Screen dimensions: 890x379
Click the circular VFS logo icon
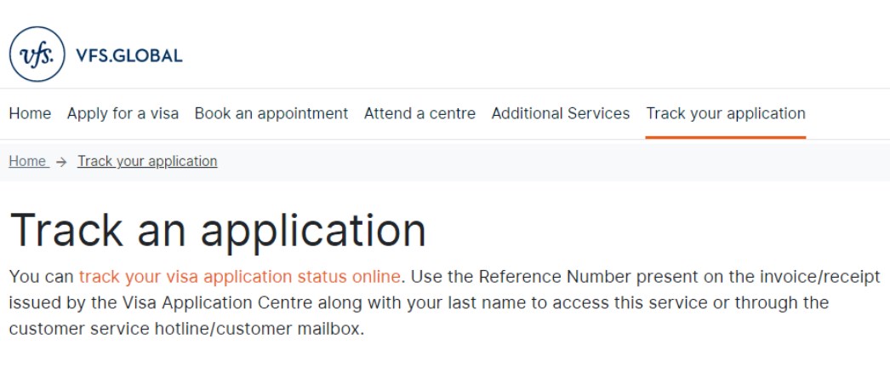pos(37,55)
